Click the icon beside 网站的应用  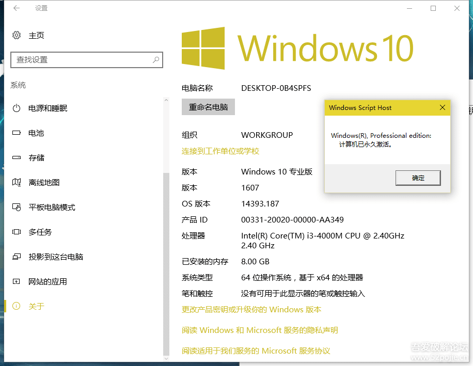[17, 281]
